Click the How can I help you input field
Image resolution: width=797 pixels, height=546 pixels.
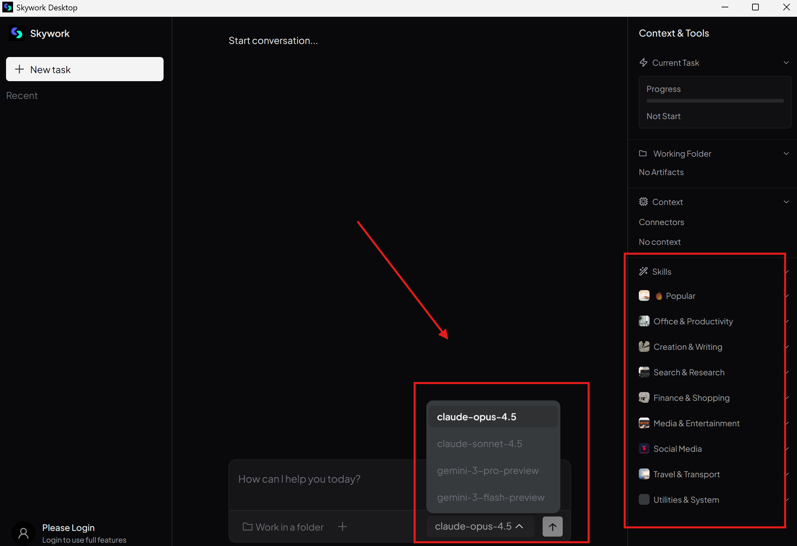[322, 479]
